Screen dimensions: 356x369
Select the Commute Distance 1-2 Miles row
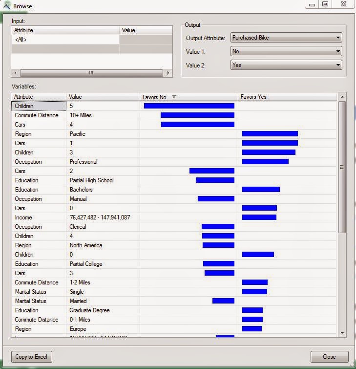pos(174,282)
